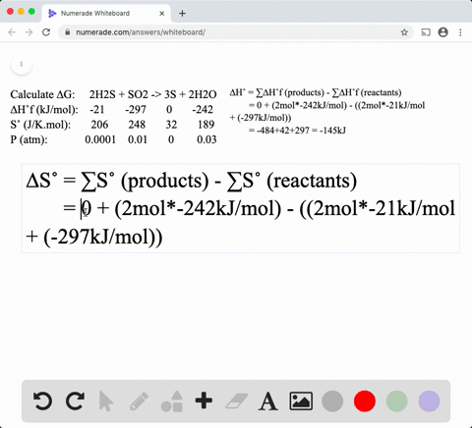Bookmark this page with star icon
Screen dimensions: 472x428
click(404, 32)
